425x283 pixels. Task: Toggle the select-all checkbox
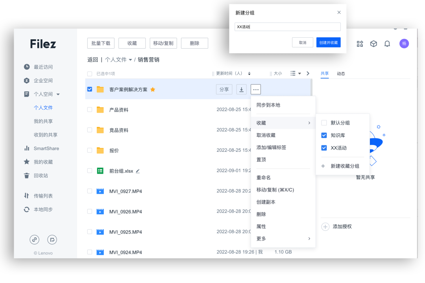(90, 74)
